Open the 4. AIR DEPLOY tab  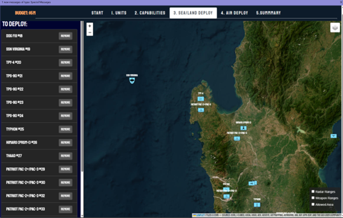tap(234, 13)
